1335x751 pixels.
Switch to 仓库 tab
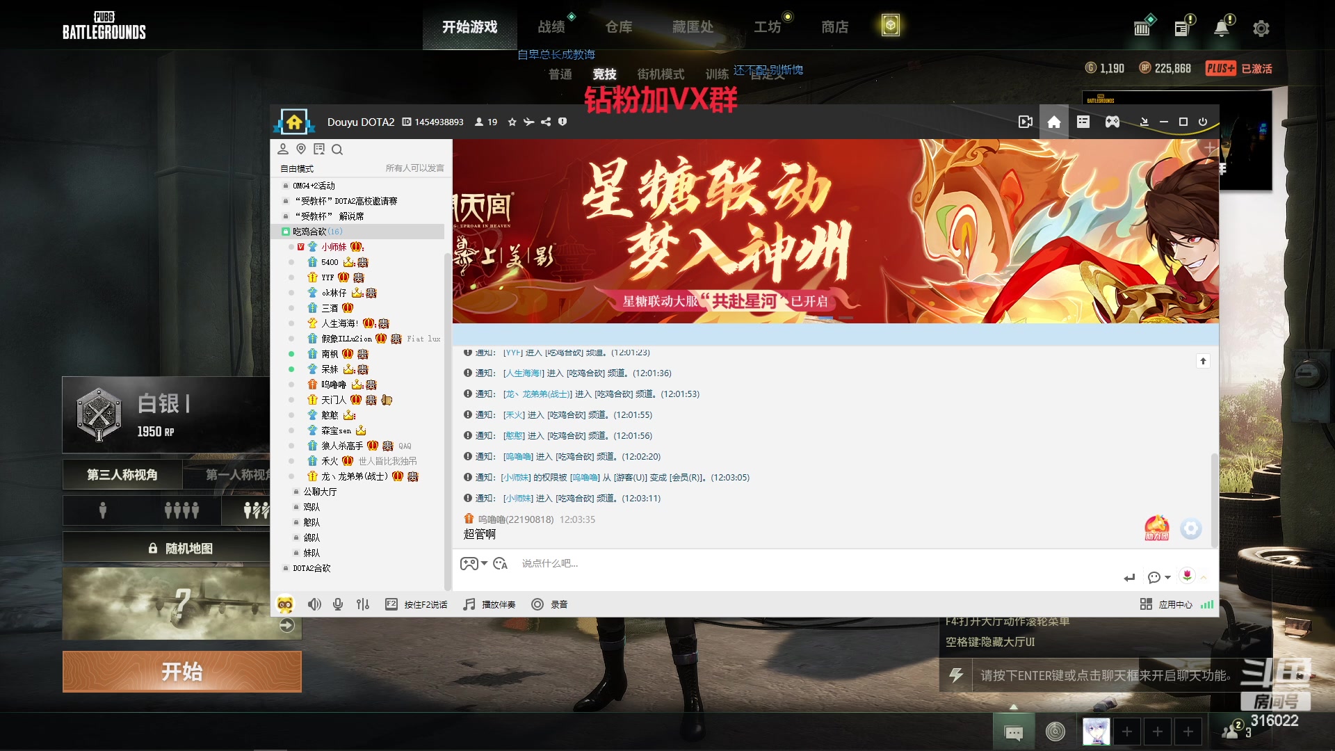pyautogui.click(x=618, y=27)
